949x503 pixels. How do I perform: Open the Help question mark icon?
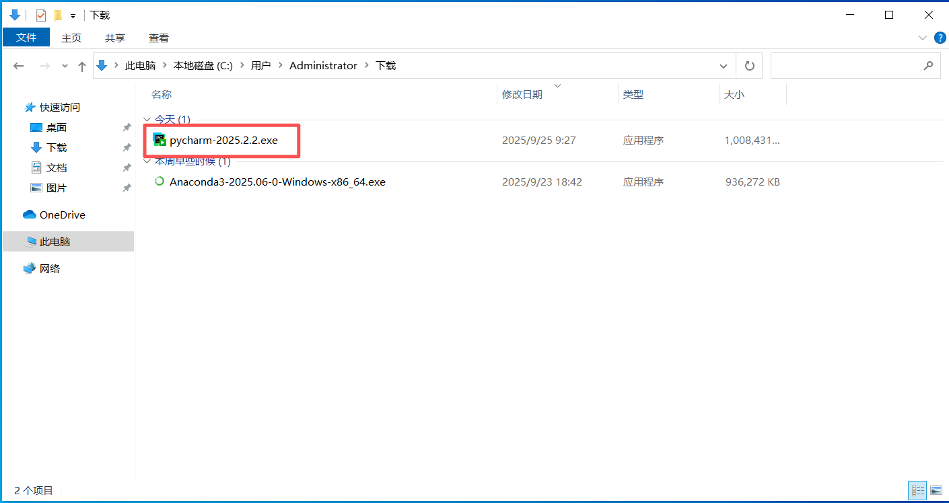(x=940, y=37)
